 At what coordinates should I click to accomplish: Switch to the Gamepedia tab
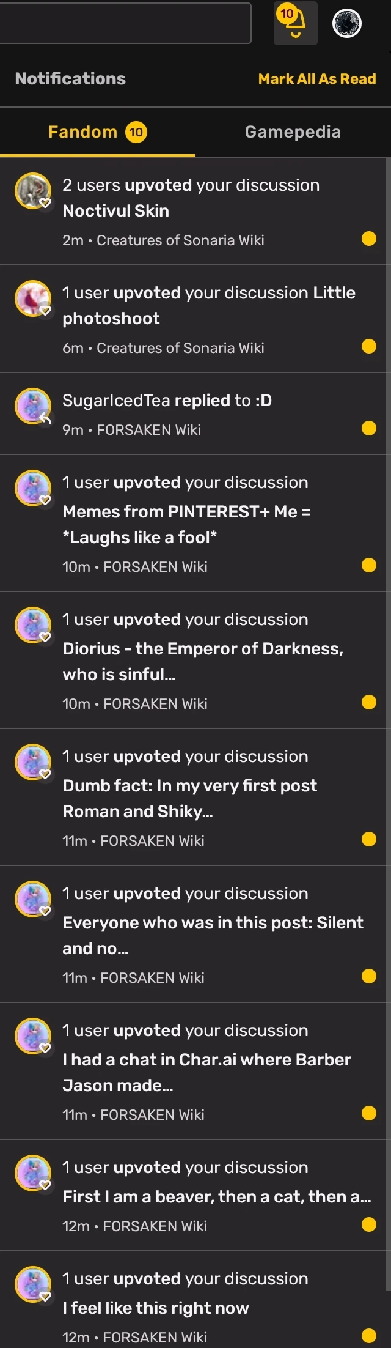coord(293,131)
